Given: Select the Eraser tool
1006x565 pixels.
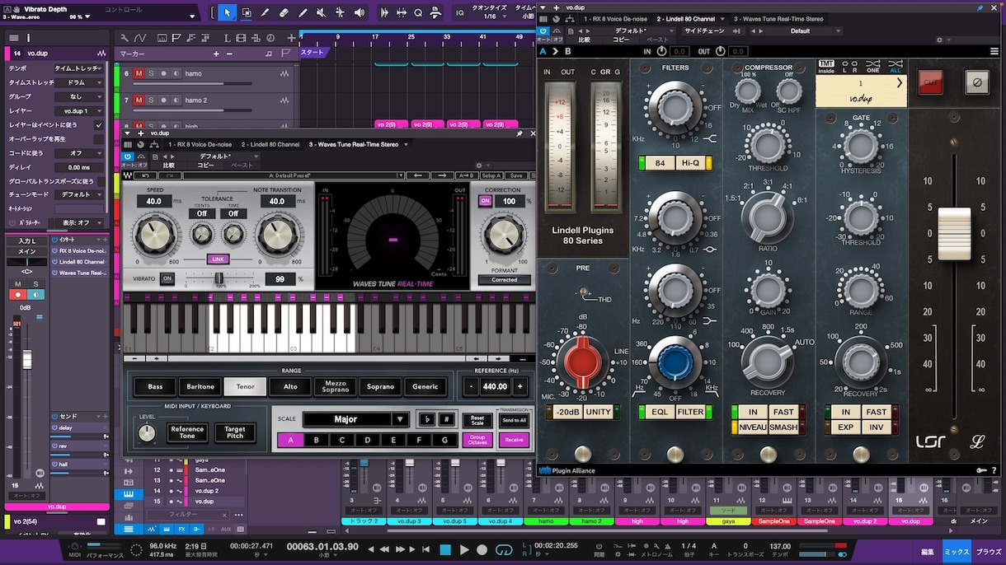Looking at the screenshot, I should pos(284,12).
